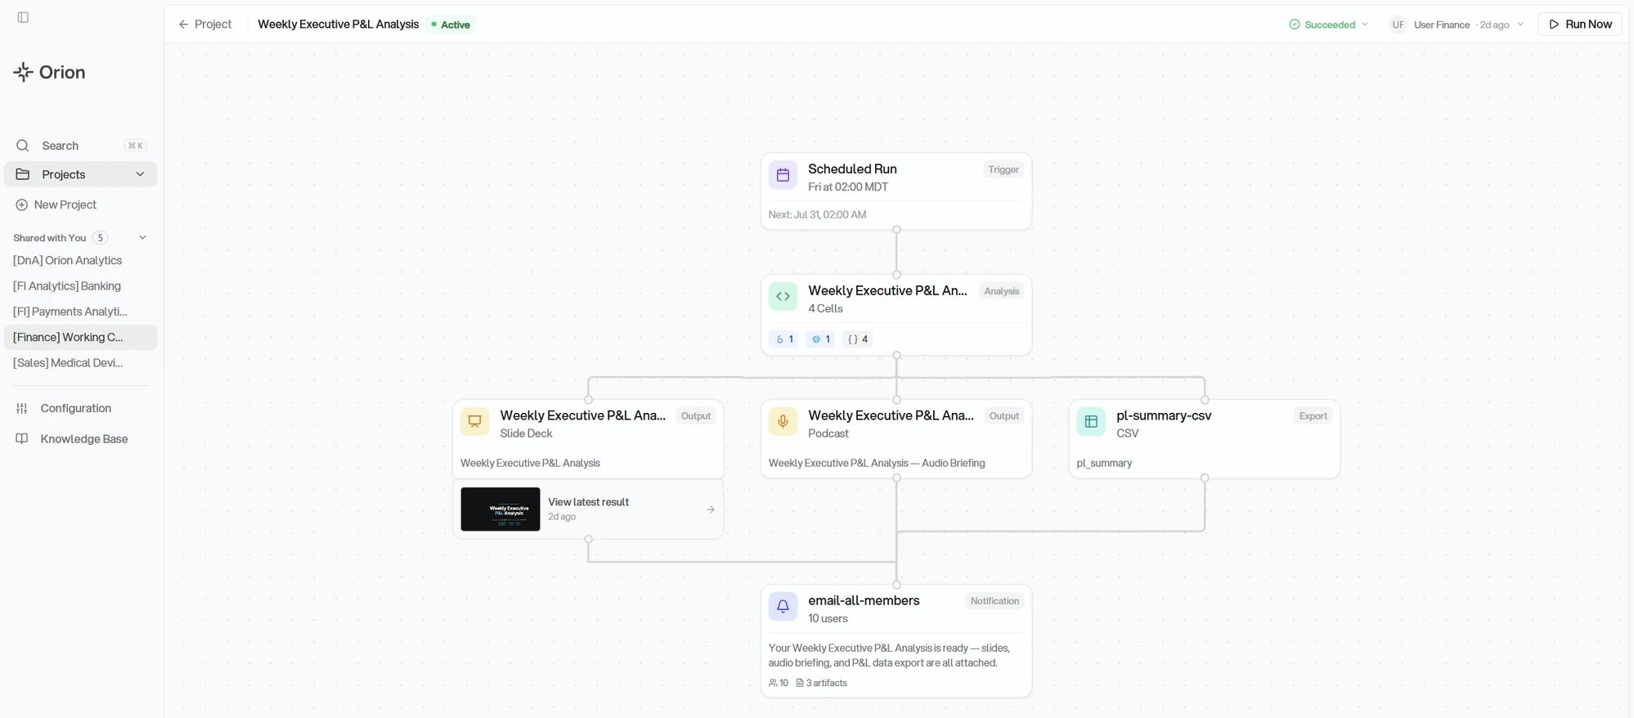Click View latest result link
Image resolution: width=1634 pixels, height=718 pixels.
click(x=588, y=502)
